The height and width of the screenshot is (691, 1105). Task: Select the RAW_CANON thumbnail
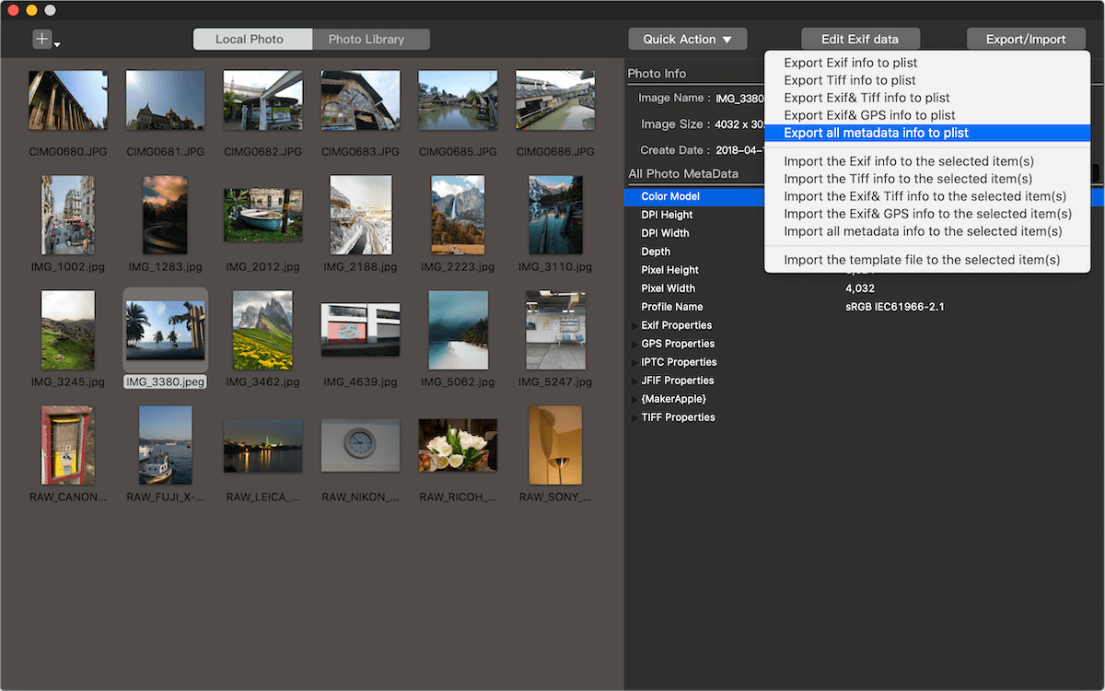[67, 445]
